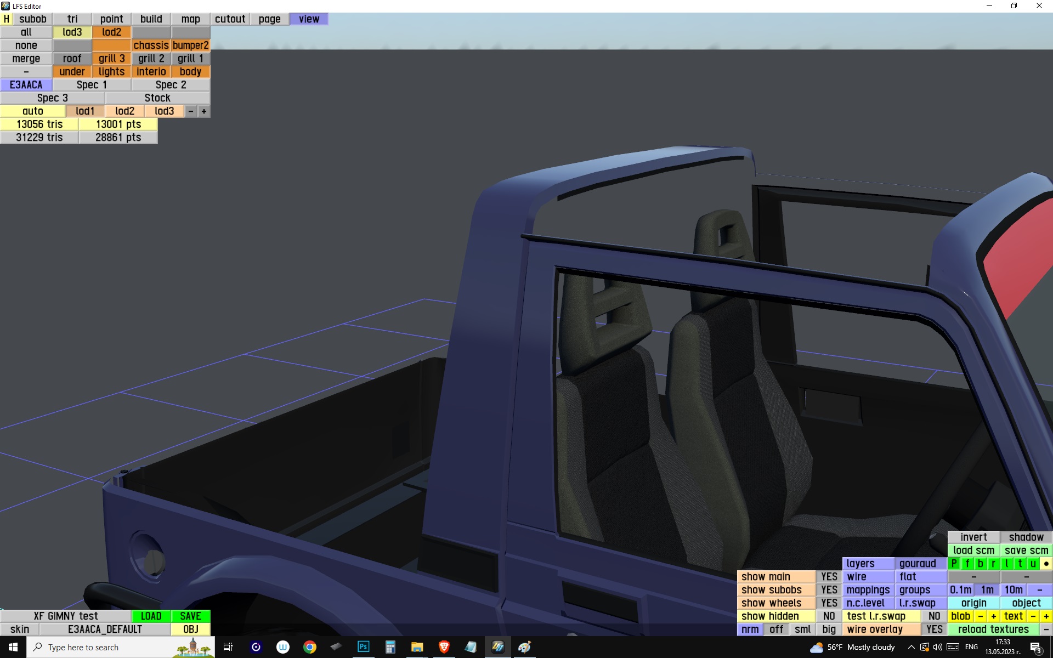Viewport: 1053px width, 658px height.
Task: Click the reload textures button
Action: click(x=993, y=629)
